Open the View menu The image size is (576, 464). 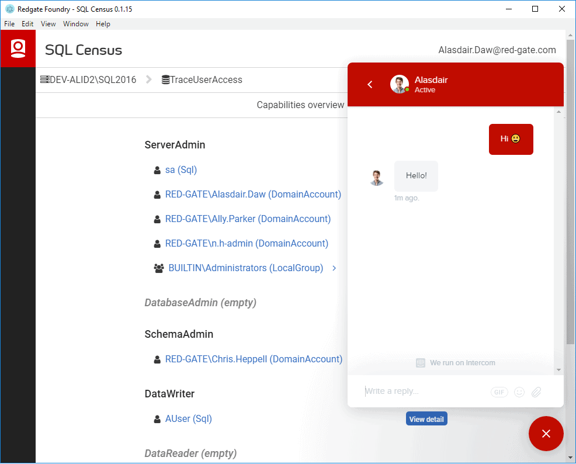point(48,24)
